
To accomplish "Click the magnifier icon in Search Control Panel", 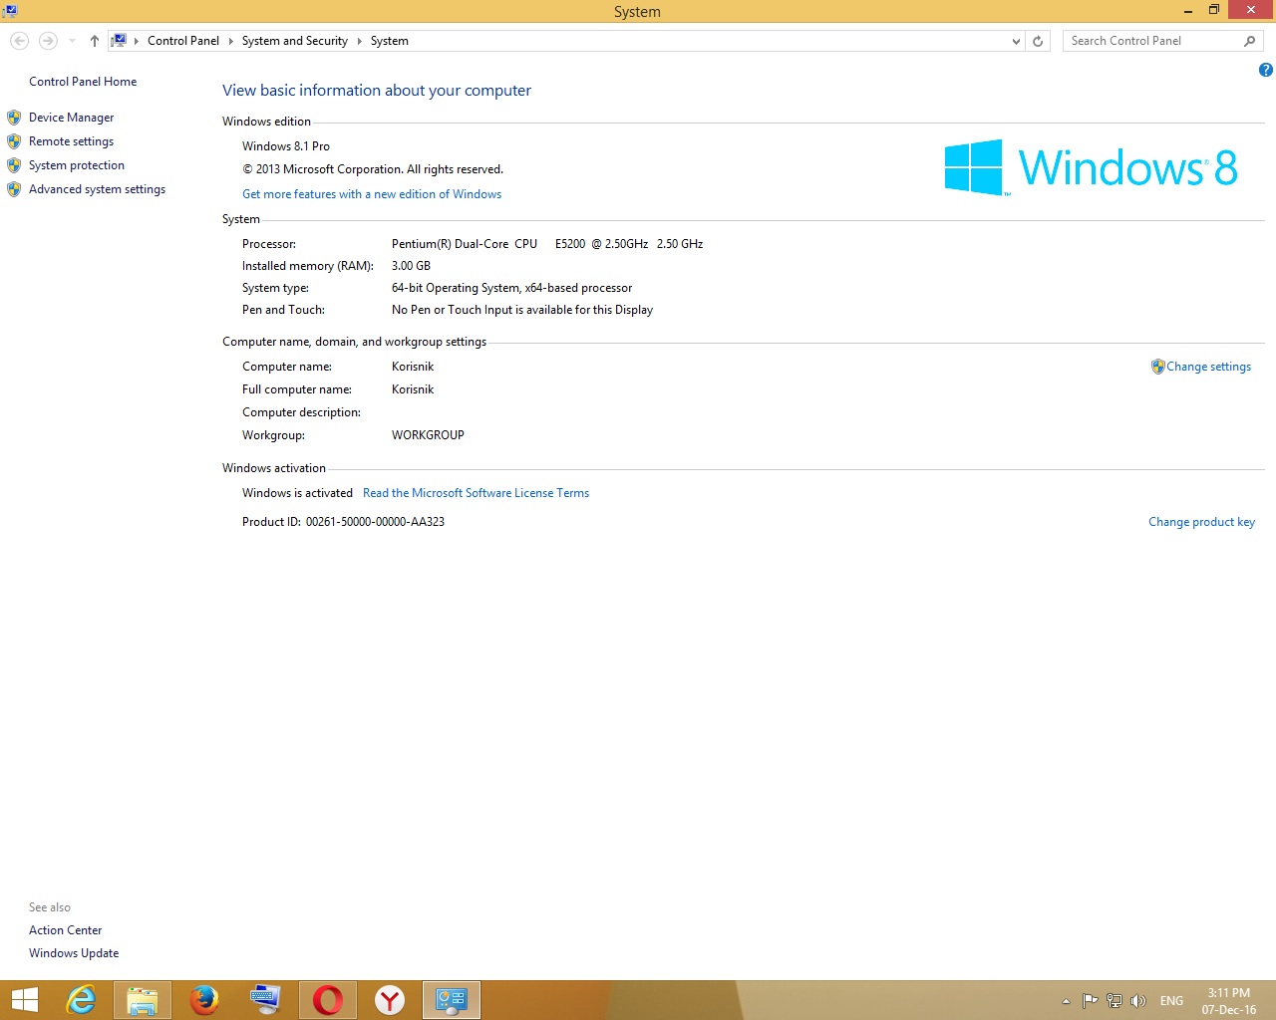I will point(1249,41).
